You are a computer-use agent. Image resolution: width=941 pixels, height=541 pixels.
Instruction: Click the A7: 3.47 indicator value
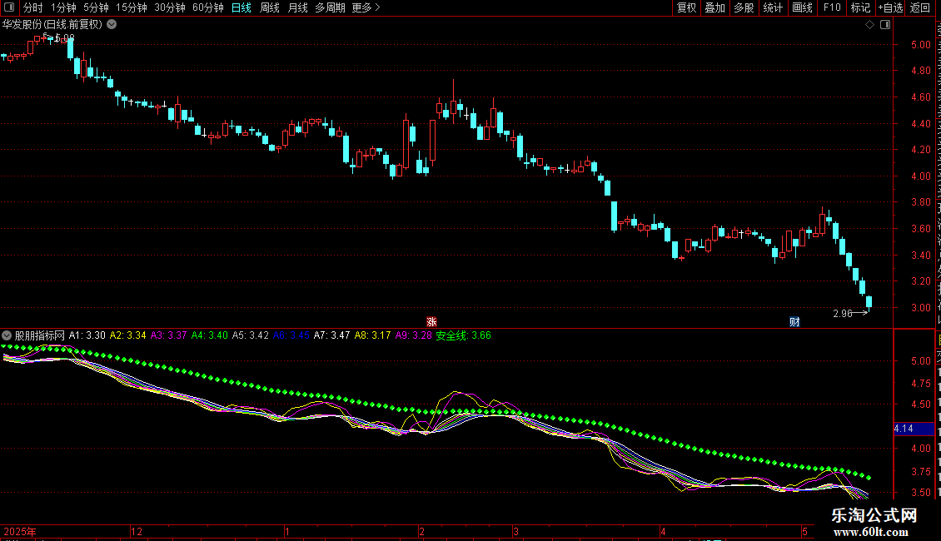(x=332, y=335)
